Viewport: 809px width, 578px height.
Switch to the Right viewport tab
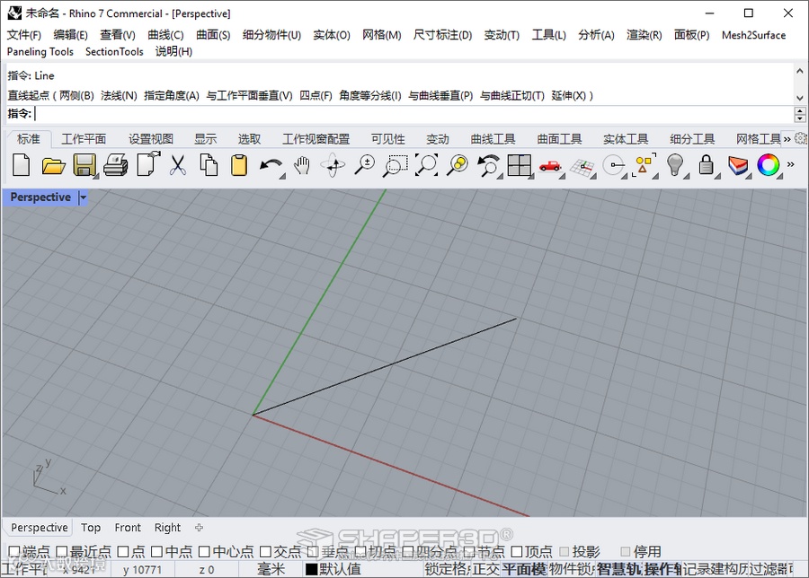coord(168,528)
